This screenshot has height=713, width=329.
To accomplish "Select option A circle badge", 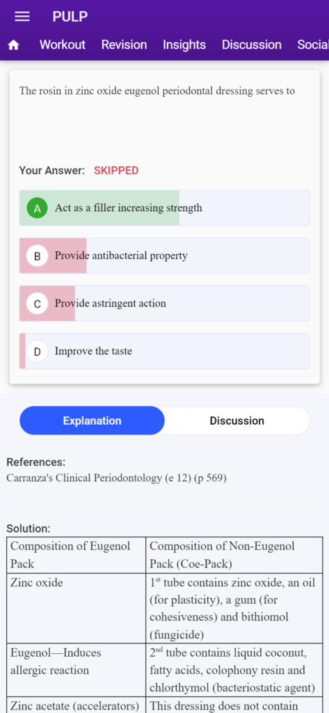I will (38, 208).
